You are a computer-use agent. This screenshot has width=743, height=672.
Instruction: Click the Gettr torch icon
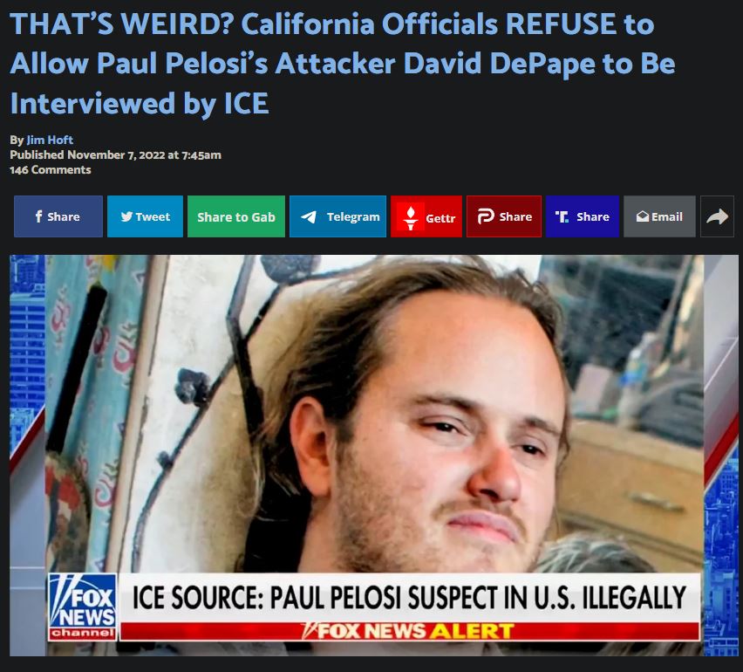click(411, 216)
